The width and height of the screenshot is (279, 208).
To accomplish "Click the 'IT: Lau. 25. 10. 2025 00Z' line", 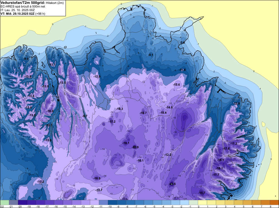I will [18, 10].
